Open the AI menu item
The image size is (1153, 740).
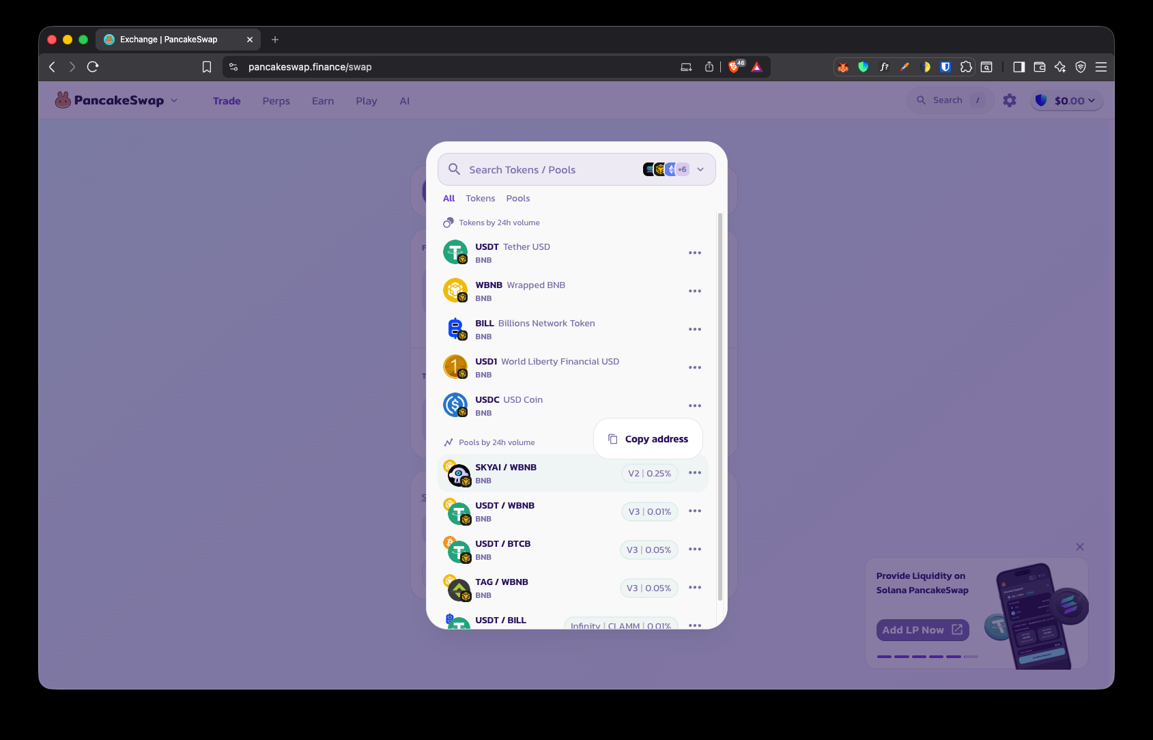click(405, 101)
